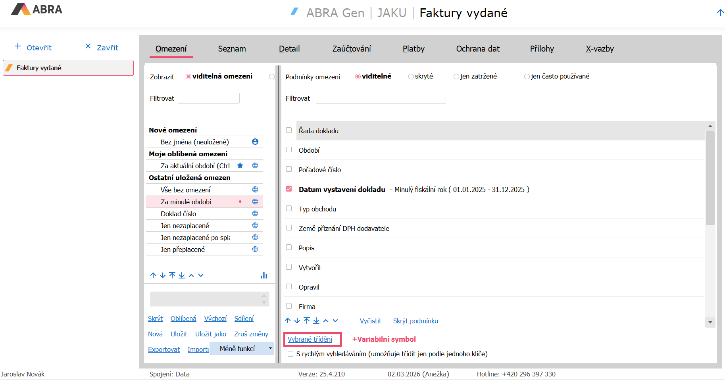This screenshot has height=380, width=725.
Task: Click the scrollbar up arrow of conditions list
Action: pos(710,126)
